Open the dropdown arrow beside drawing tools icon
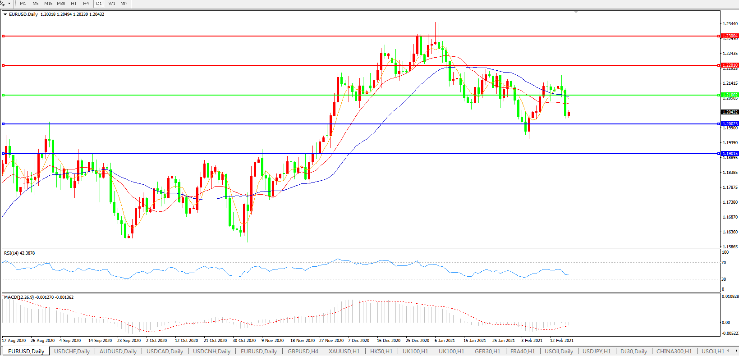 9,3
